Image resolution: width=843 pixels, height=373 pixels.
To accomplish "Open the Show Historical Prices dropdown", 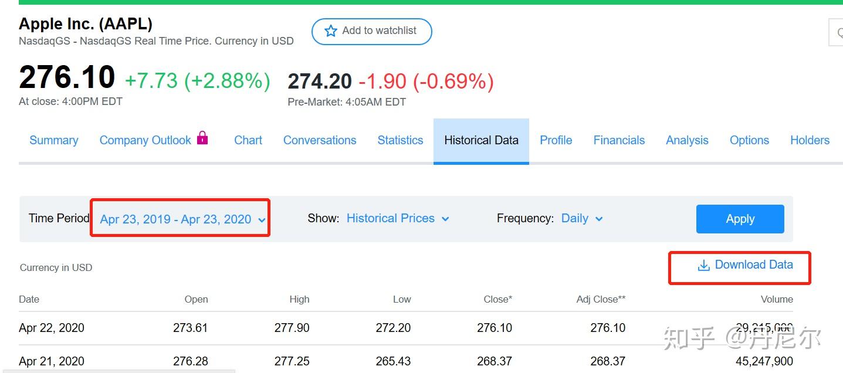I will [398, 219].
